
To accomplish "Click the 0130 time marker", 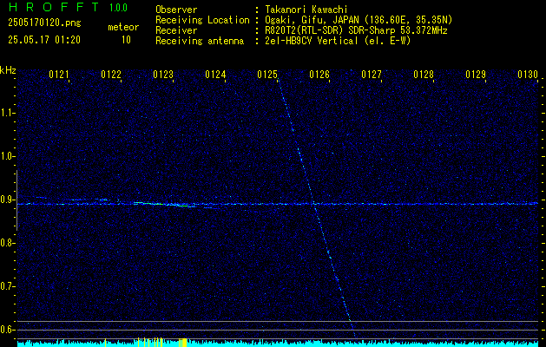I will coord(528,75).
